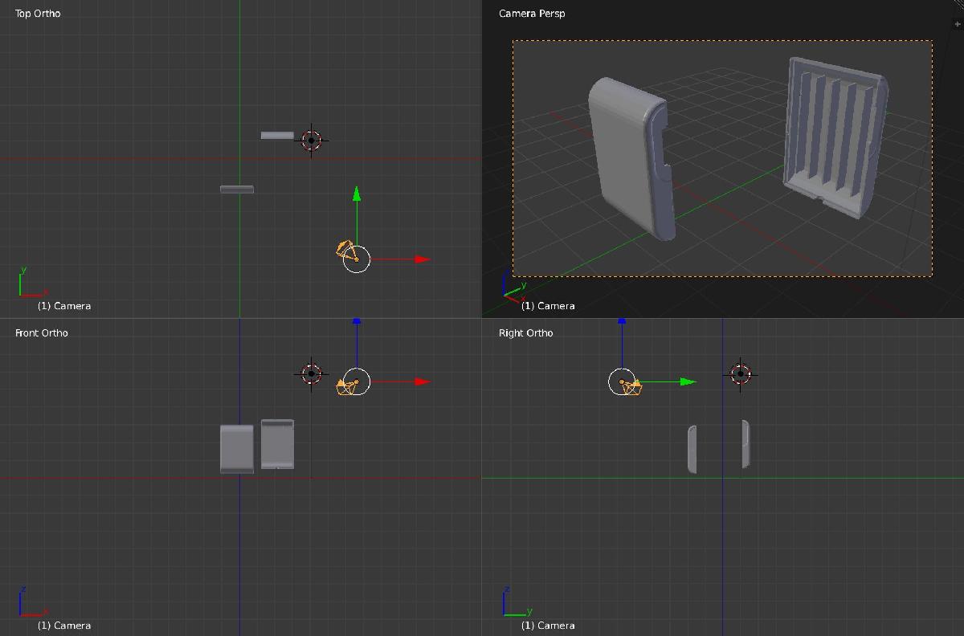964x636 pixels.
Task: Click the 3D cursor in Right Ortho view
Action: [740, 373]
